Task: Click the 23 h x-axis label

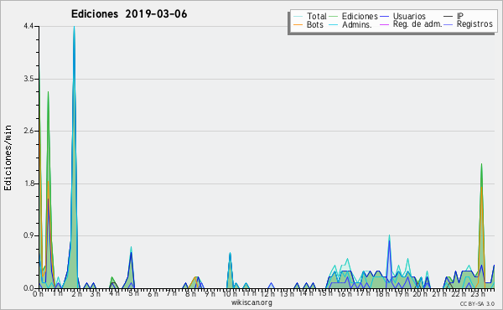Action: click(x=477, y=293)
